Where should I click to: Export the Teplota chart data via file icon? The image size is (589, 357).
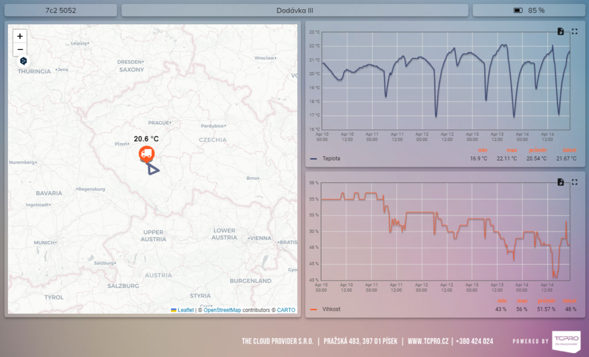tap(561, 31)
